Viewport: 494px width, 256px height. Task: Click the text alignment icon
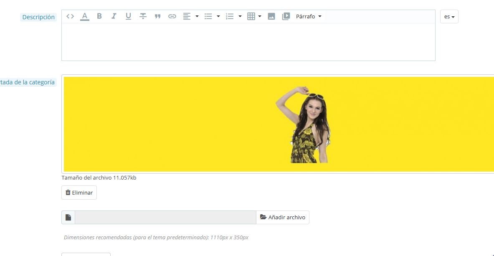coord(187,16)
